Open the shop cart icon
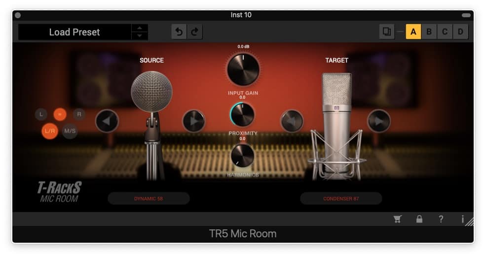The height and width of the screenshot is (257, 486). (x=398, y=219)
